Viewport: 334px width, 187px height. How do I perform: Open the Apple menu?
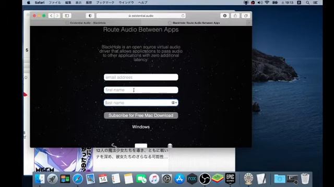click(29, 3)
